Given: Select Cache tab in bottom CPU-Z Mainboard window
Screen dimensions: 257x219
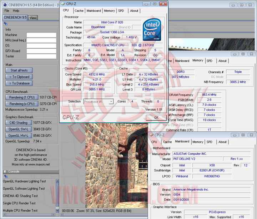Looking at the screenshot, I should [x=167, y=142].
